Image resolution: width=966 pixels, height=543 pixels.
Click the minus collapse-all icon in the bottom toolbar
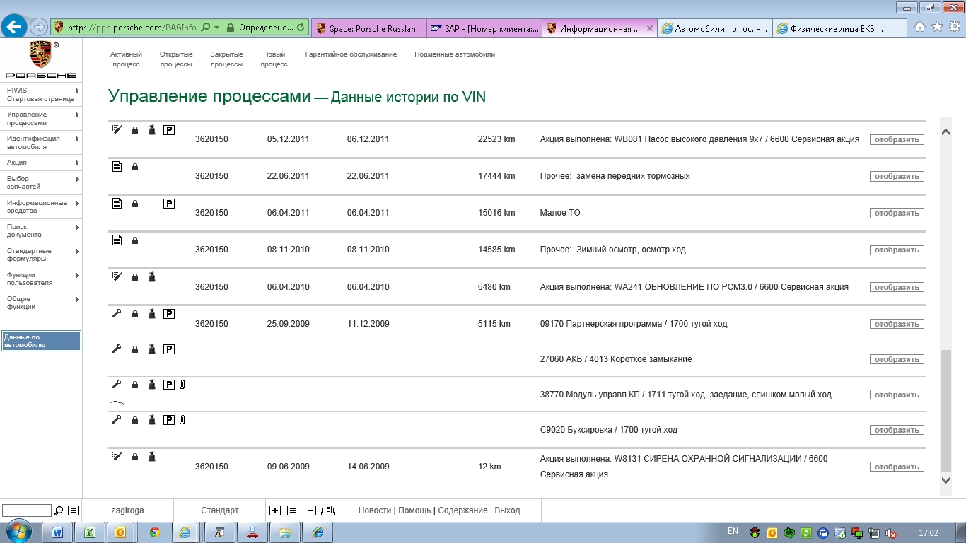(x=310, y=510)
